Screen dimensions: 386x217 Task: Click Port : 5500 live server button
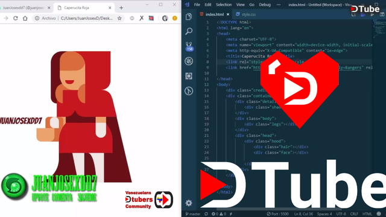click(x=277, y=214)
